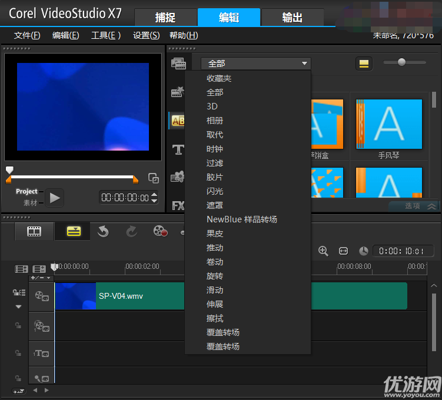The width and height of the screenshot is (442, 400).
Task: Expand the ripple editing dropdown arrow
Action: 19,306
